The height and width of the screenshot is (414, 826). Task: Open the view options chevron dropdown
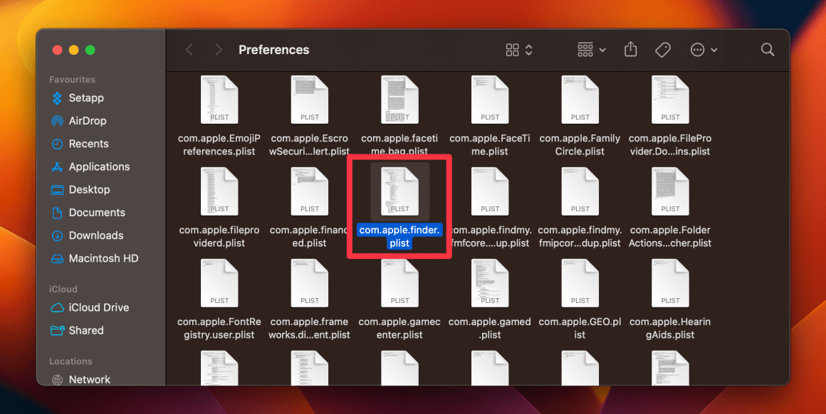point(528,50)
